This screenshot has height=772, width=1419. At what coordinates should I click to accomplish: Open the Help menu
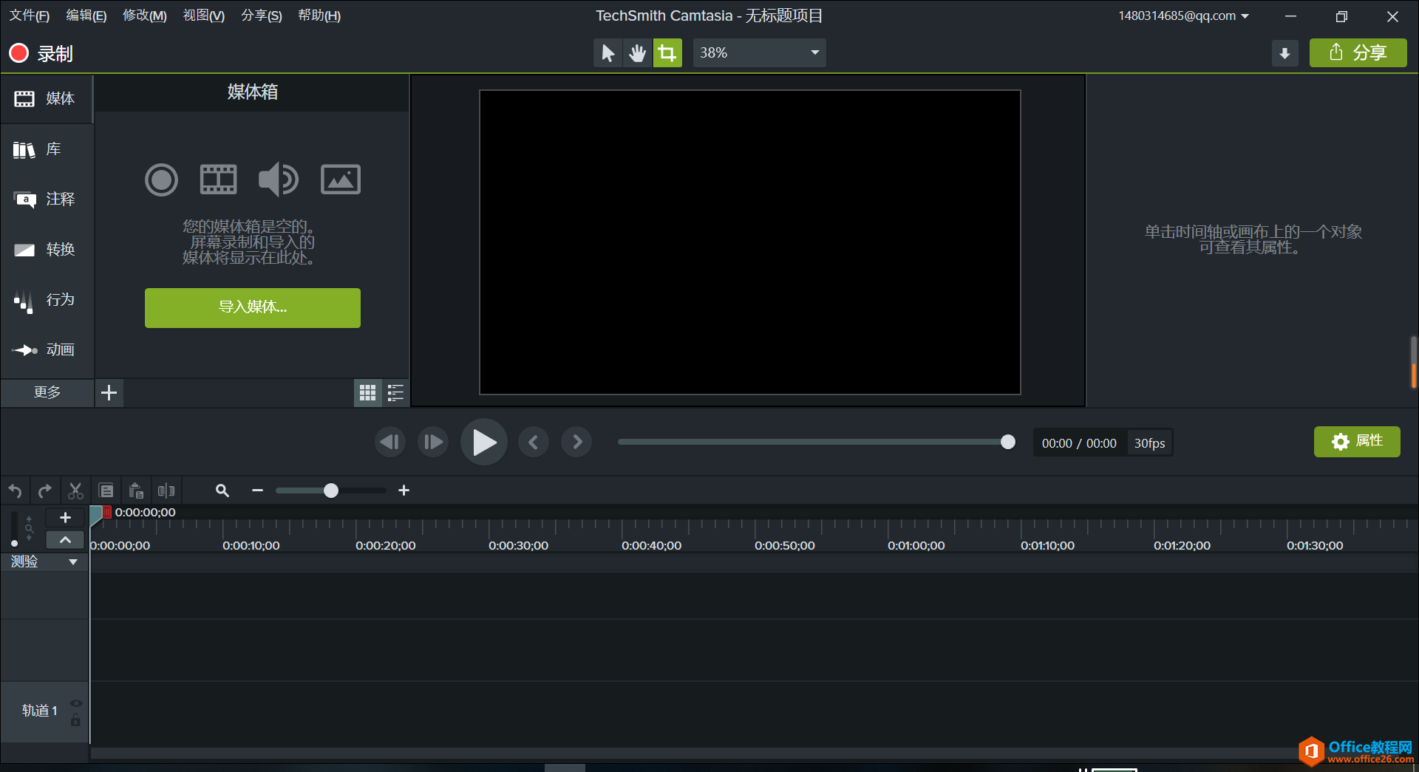click(319, 16)
